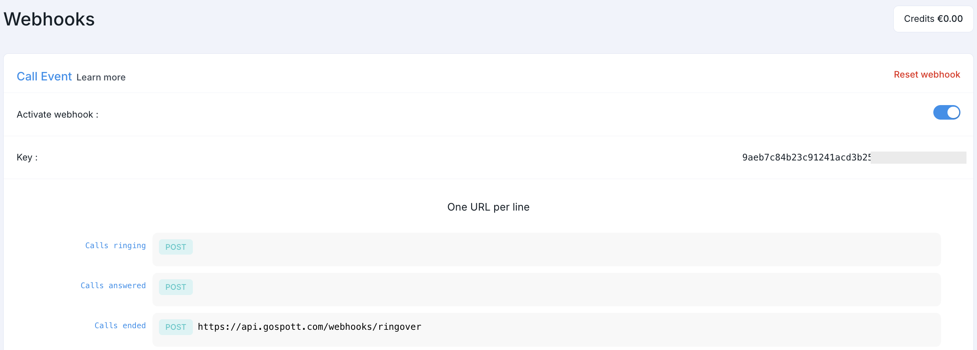Click the Activate webhook label
This screenshot has width=977, height=350.
tap(57, 115)
